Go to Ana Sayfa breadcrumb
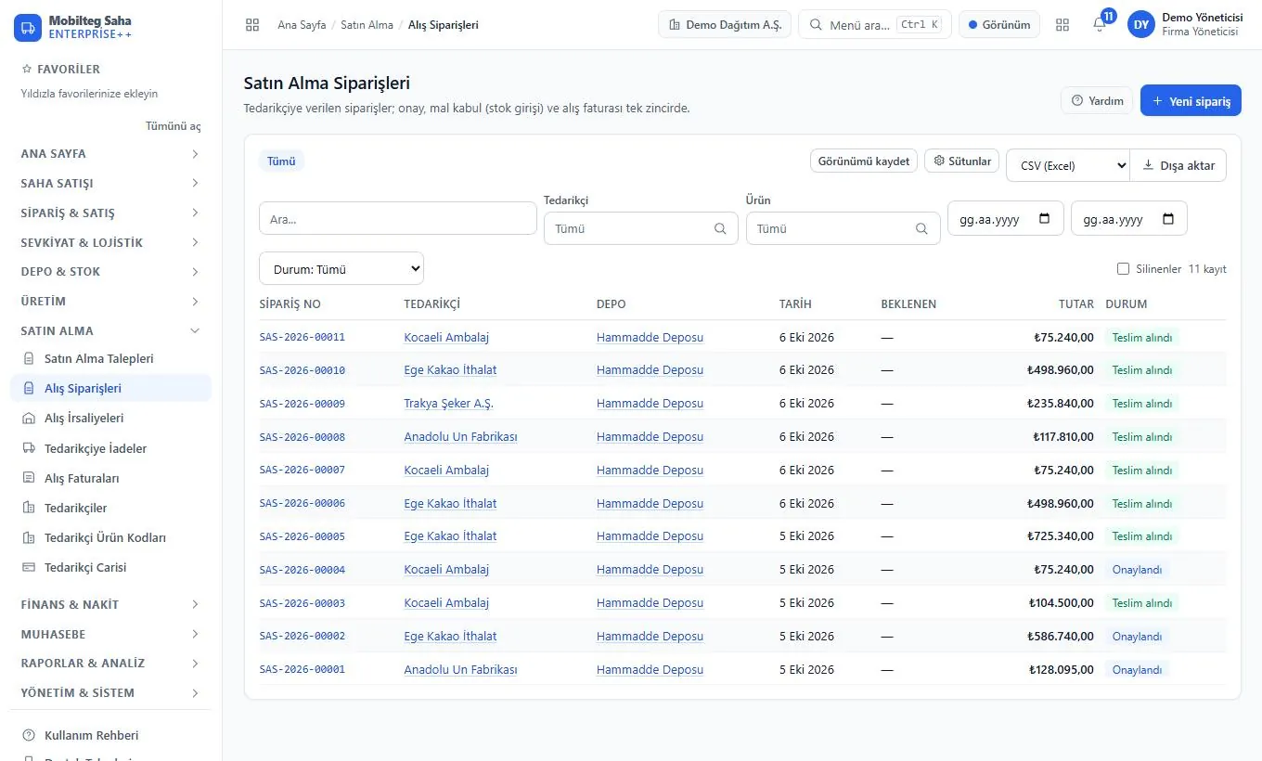This screenshot has height=761, width=1262. [x=302, y=25]
